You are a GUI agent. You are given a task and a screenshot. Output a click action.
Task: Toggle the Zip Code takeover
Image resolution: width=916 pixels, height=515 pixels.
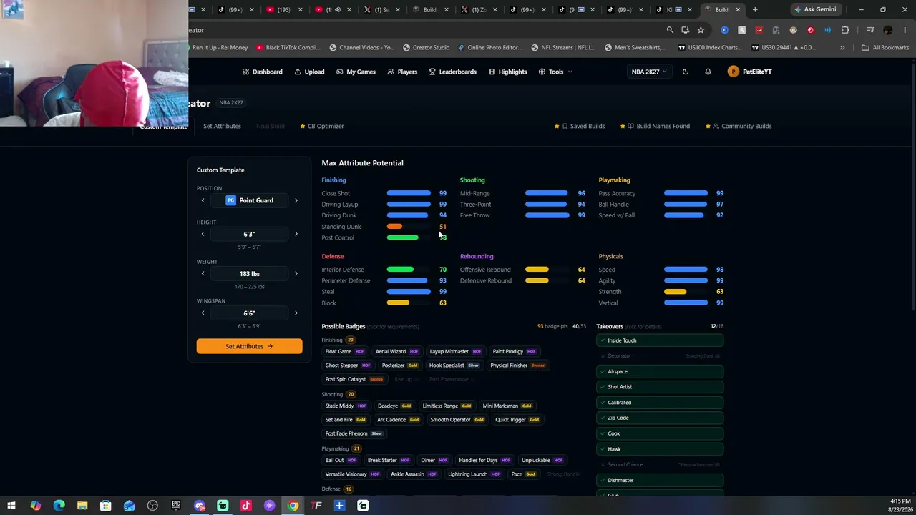coord(660,418)
